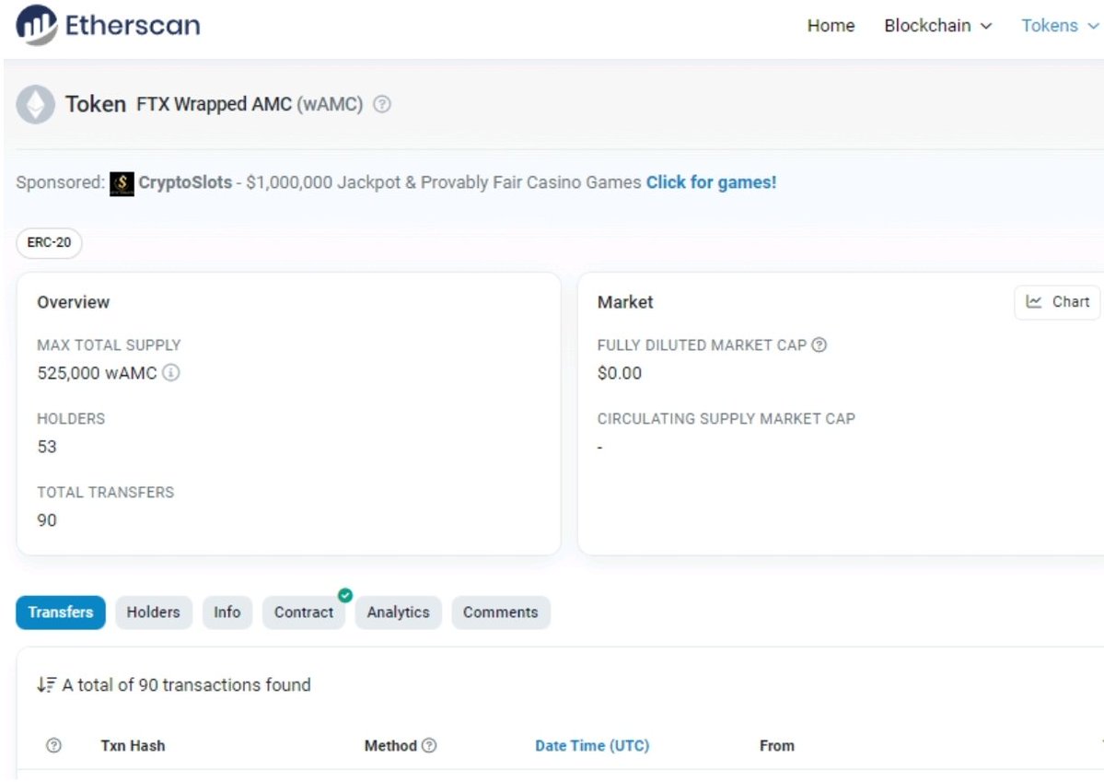This screenshot has height=782, width=1104.
Task: Click the sort icon beside transactions total
Action: point(46,684)
